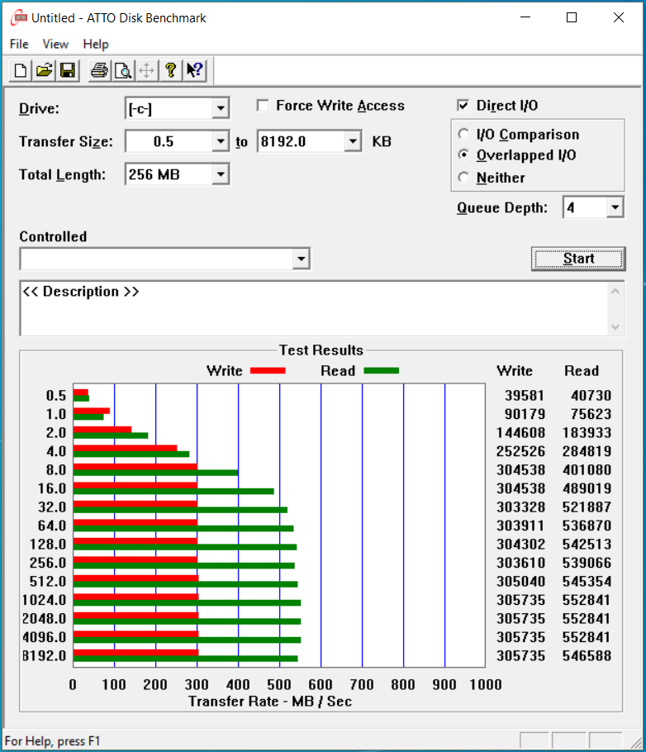The width and height of the screenshot is (646, 752).
Task: Click inside the Description text box
Action: 315,308
